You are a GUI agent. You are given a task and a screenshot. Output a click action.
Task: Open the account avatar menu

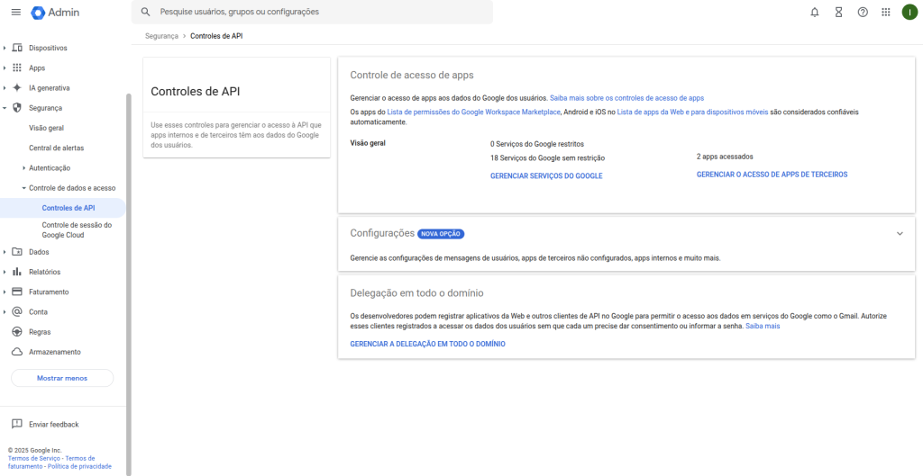point(910,13)
